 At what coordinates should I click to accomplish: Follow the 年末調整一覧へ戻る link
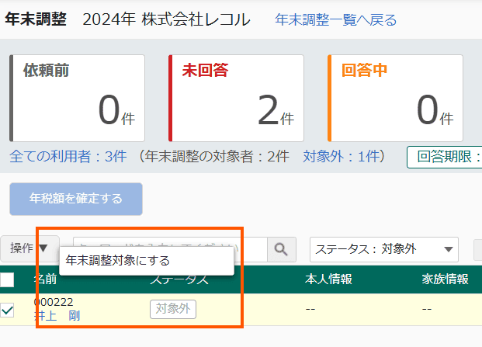pos(335,19)
